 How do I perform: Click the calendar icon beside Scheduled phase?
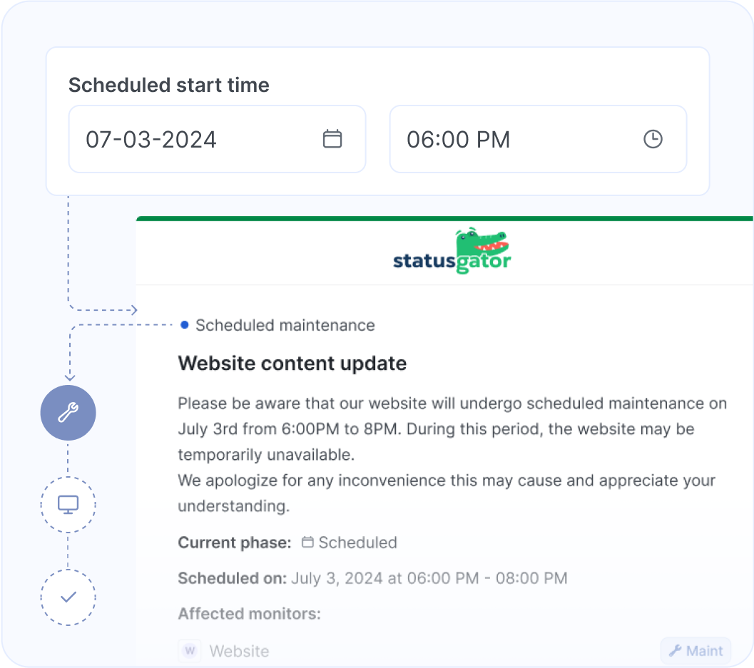pos(307,542)
